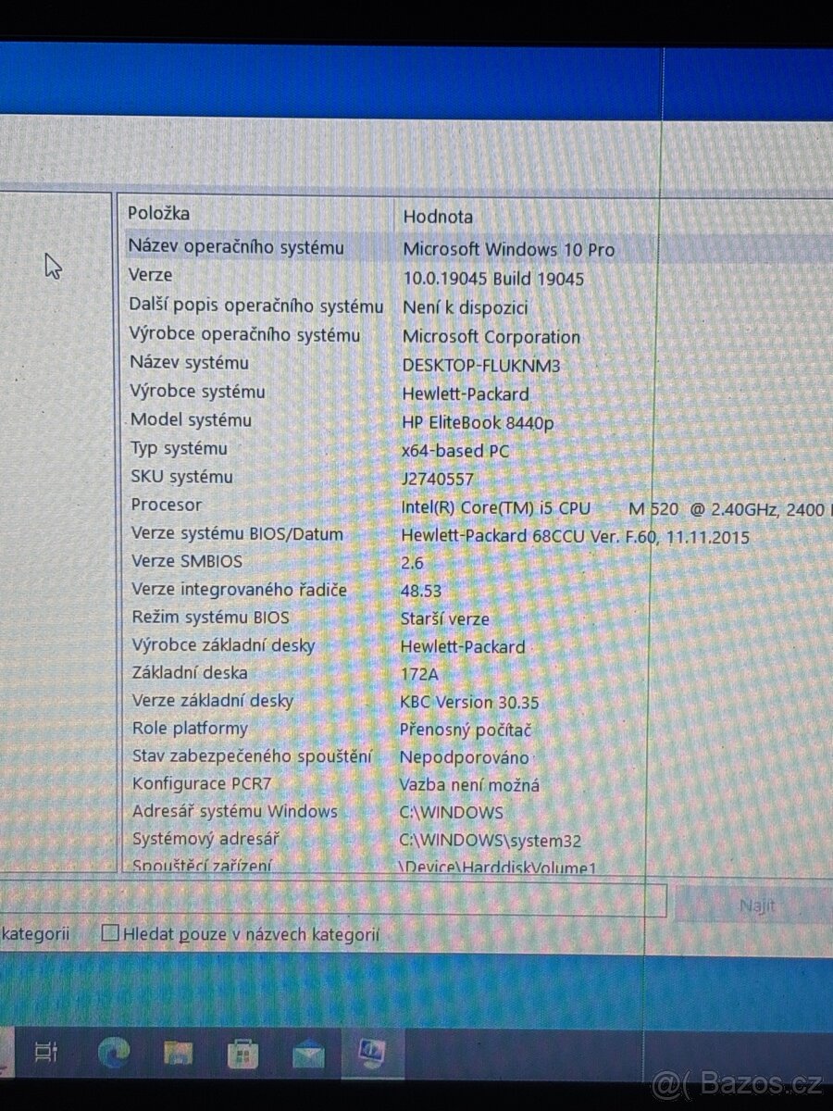Image resolution: width=833 pixels, height=1111 pixels.
Task: Click the Hodnota column header
Action: click(438, 217)
